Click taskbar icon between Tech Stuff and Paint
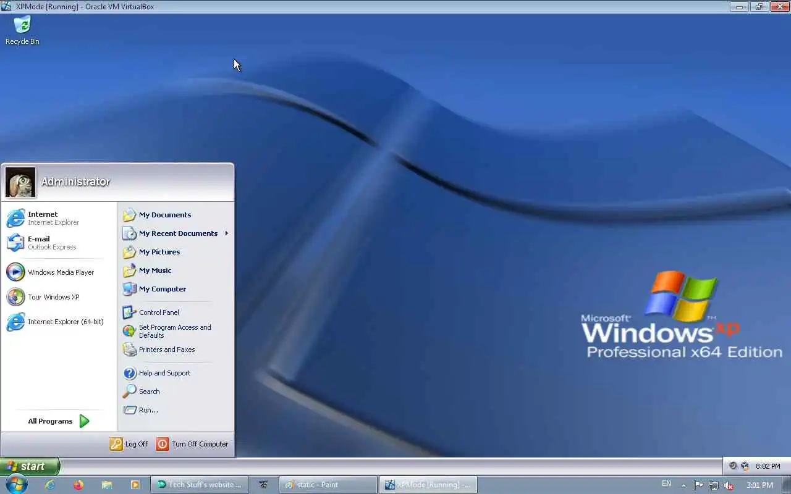 coord(264,485)
